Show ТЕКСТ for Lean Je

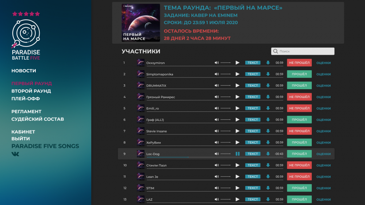point(253,177)
